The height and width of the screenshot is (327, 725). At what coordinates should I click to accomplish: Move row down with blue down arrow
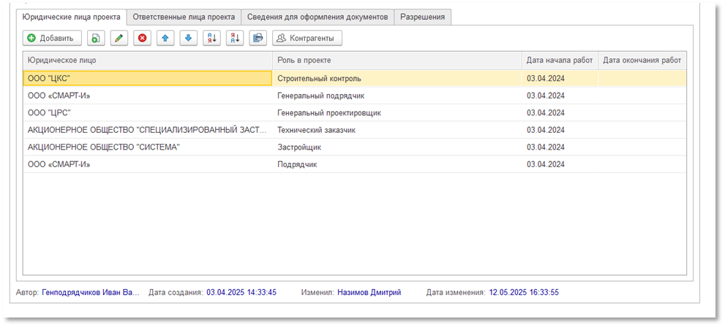pyautogui.click(x=189, y=38)
